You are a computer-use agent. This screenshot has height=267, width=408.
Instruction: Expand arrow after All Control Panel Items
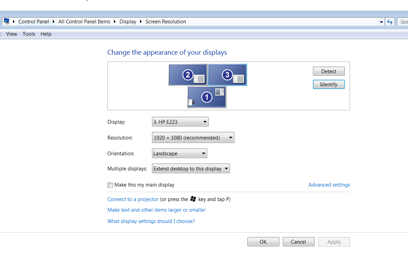[115, 22]
